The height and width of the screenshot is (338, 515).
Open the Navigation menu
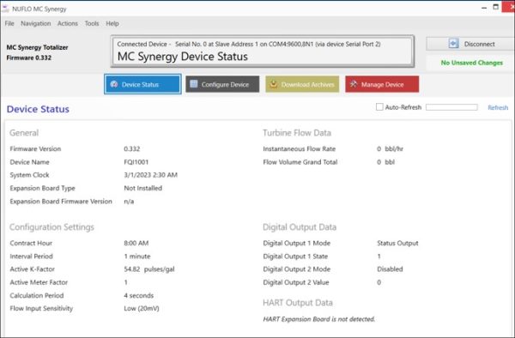(36, 23)
